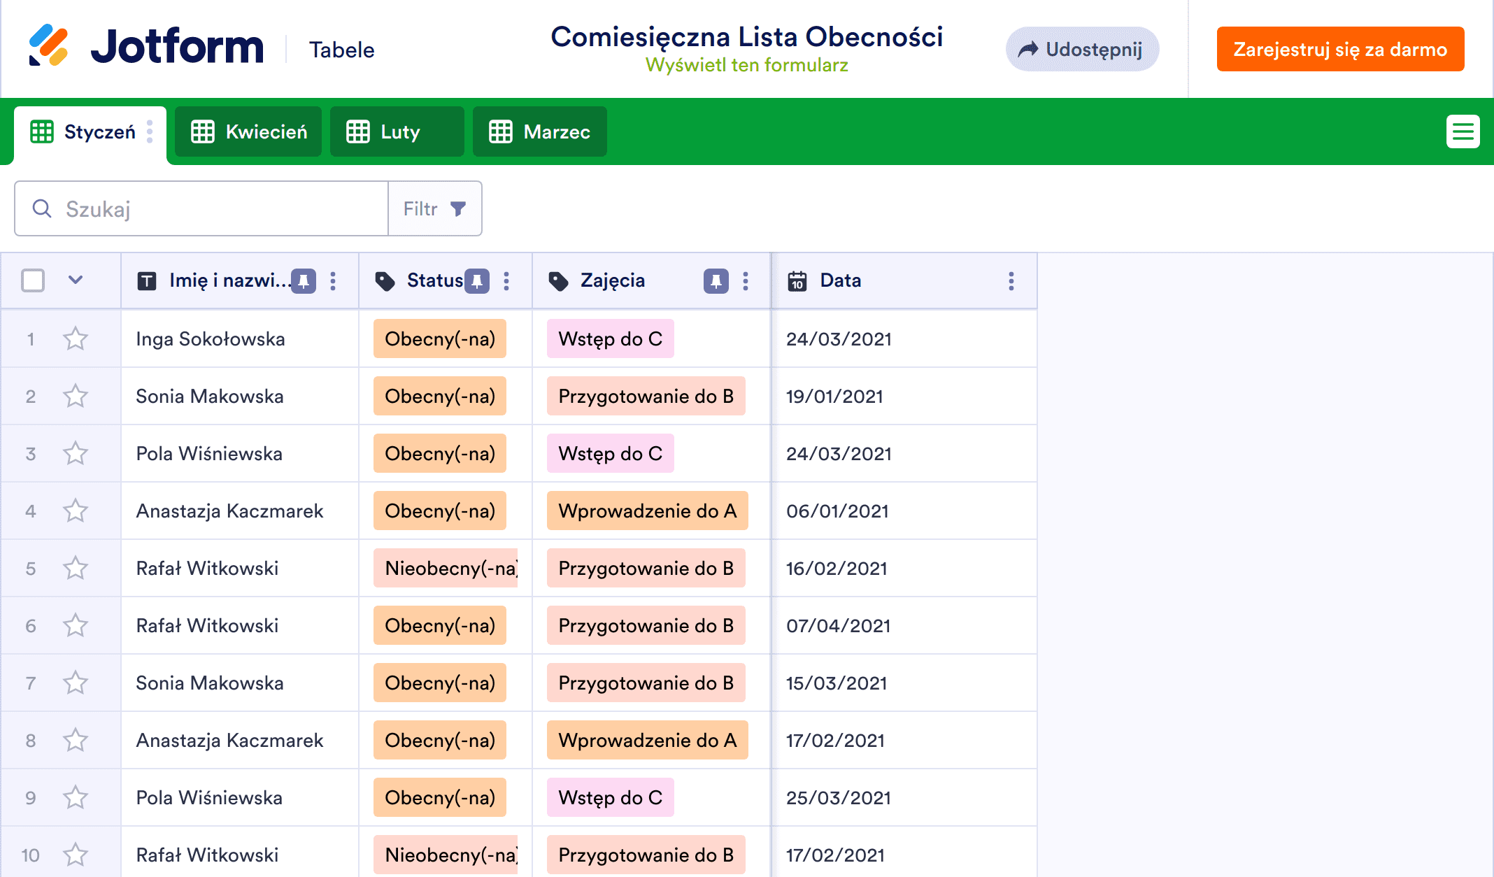Open Zajęcia column options menu
Image resolution: width=1494 pixels, height=877 pixels.
(x=746, y=281)
